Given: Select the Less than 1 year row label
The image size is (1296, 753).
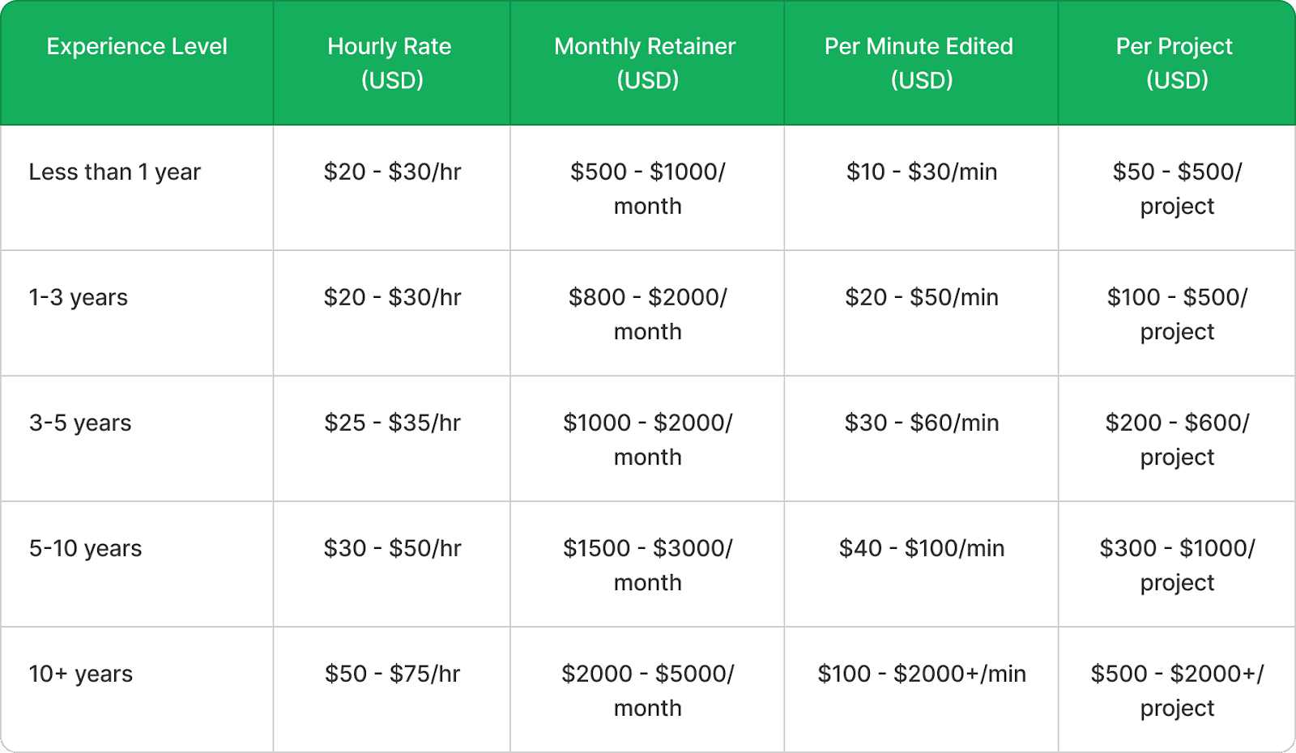Looking at the screenshot, I should [115, 172].
